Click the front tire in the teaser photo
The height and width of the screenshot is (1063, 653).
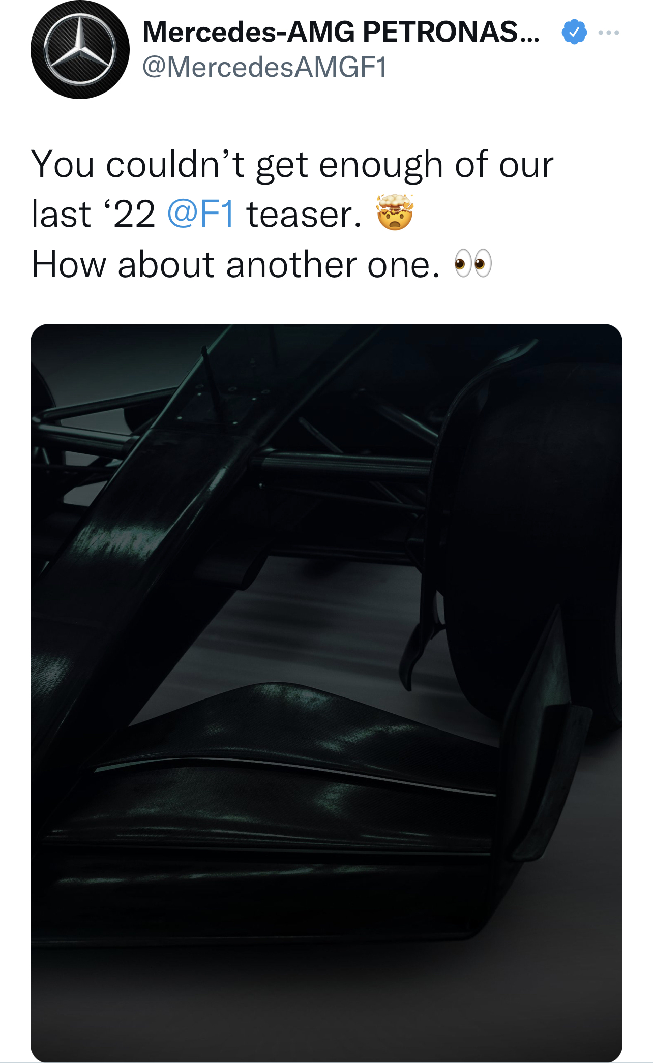click(x=534, y=534)
